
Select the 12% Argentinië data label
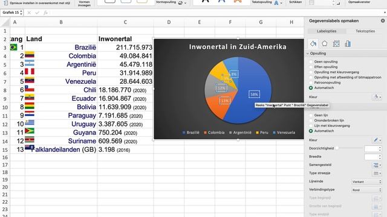tap(221, 88)
